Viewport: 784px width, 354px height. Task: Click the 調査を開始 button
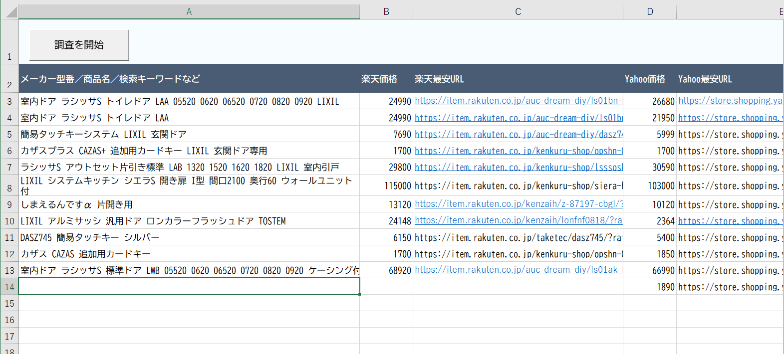[79, 45]
